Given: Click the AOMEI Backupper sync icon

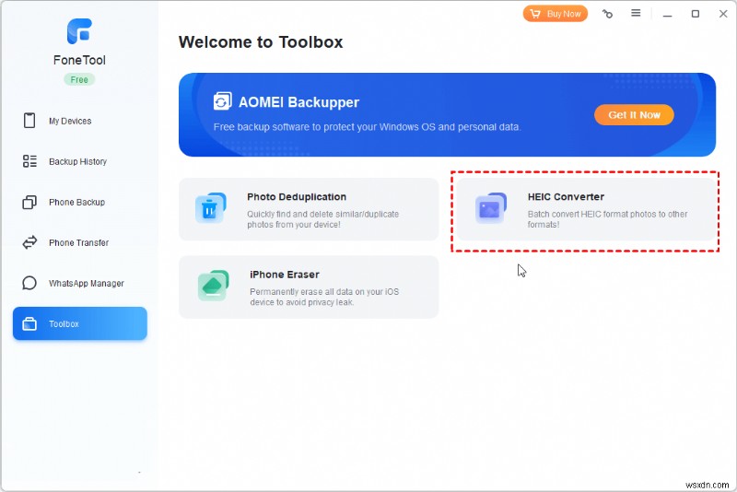Looking at the screenshot, I should [x=222, y=101].
